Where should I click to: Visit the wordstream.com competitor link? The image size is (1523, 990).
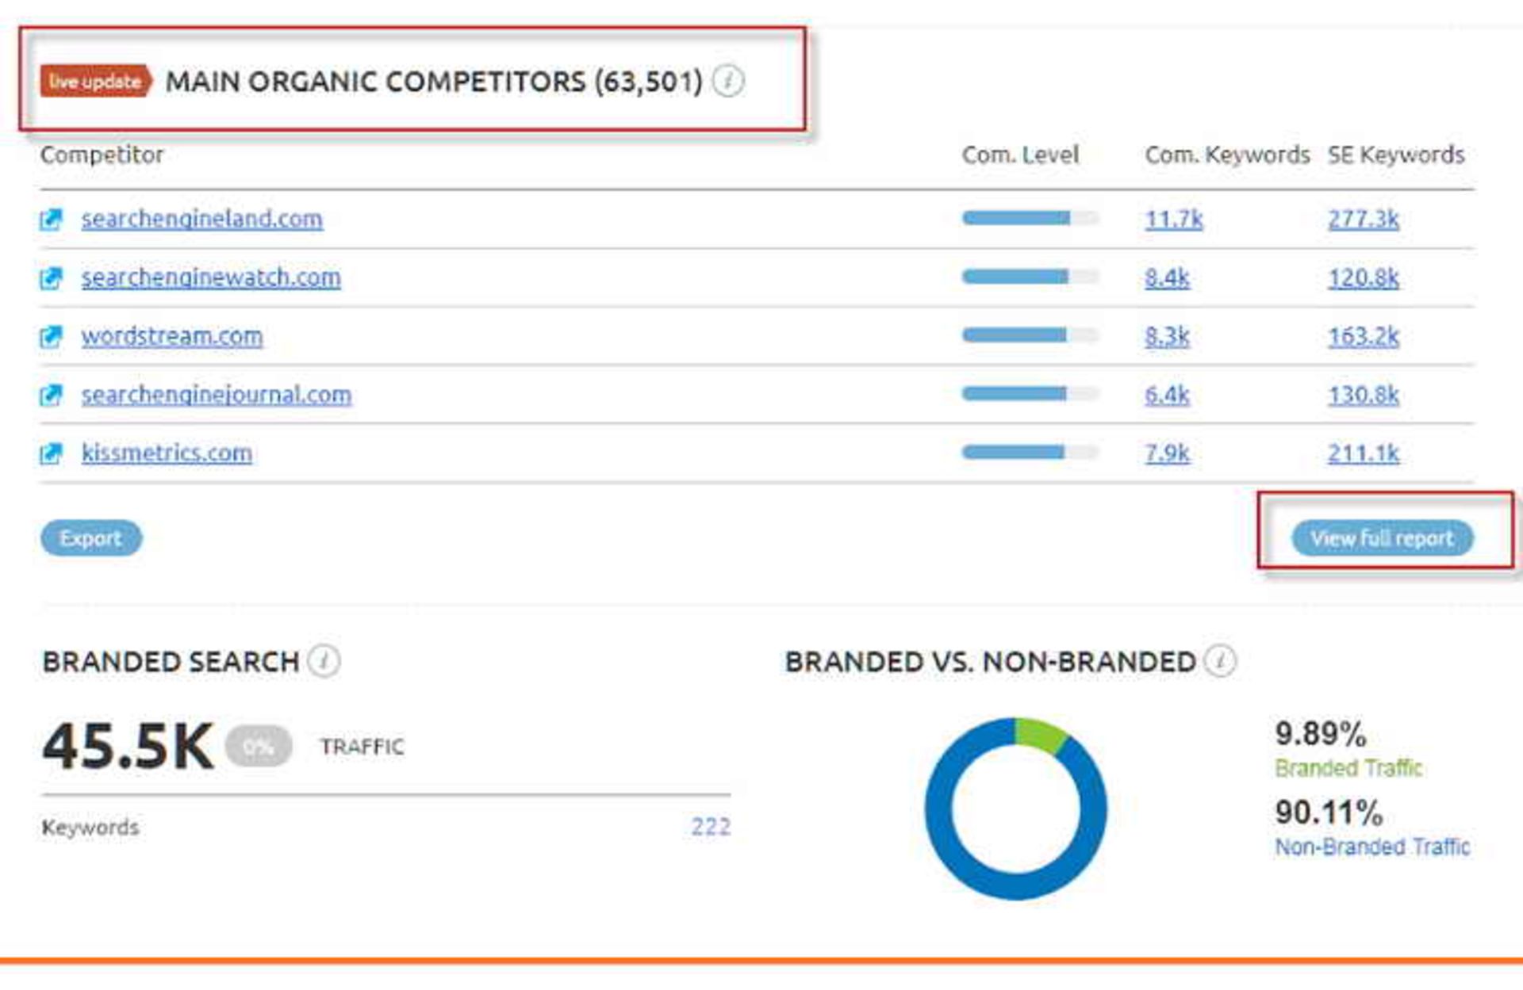point(173,337)
